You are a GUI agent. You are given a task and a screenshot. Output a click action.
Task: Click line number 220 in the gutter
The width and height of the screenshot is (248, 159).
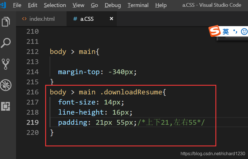pos(33,133)
